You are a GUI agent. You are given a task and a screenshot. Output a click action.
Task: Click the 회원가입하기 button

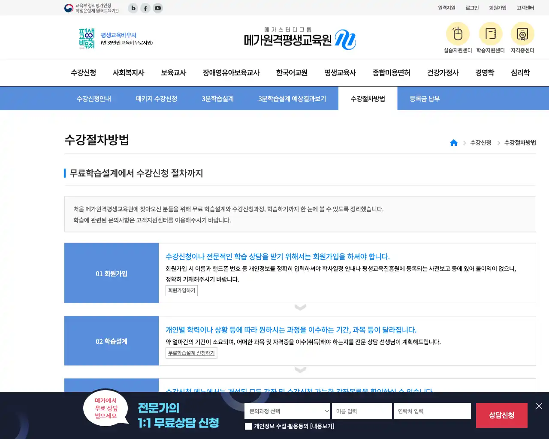click(x=181, y=290)
